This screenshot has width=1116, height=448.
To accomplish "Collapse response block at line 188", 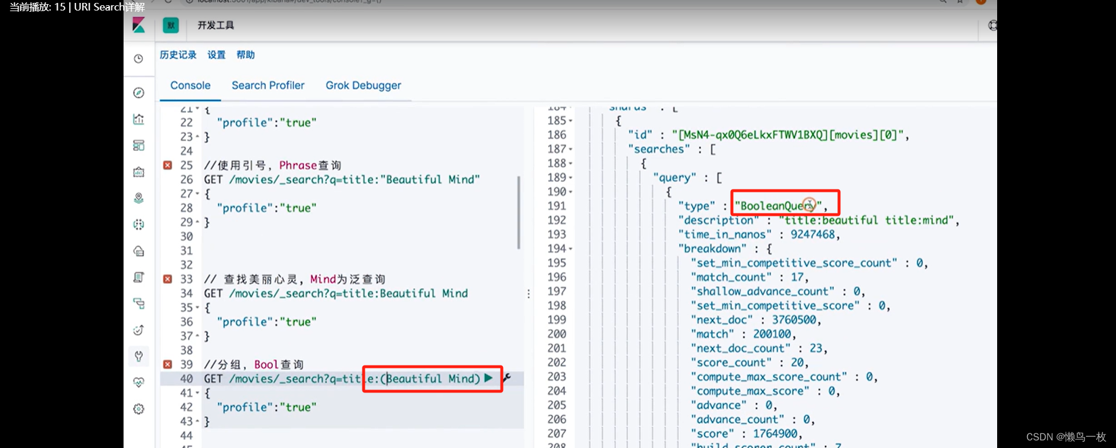I will tap(571, 164).
